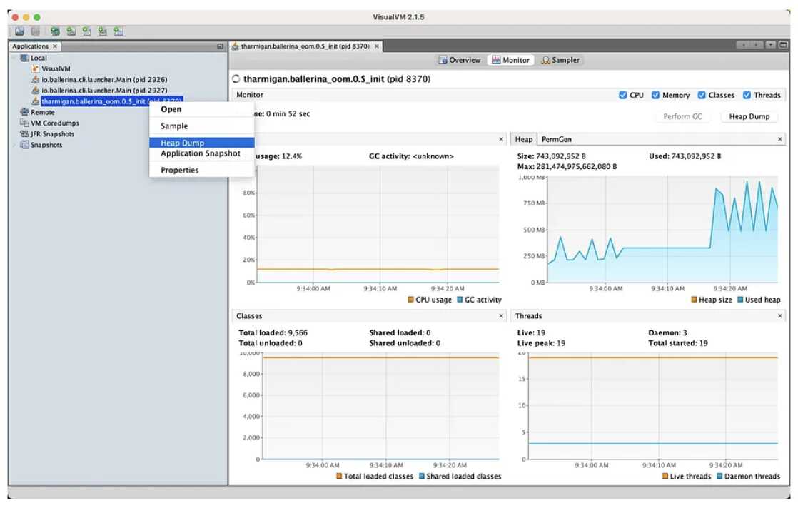Select the VisualVM application node icon
This screenshot has width=798, height=508.
[x=35, y=68]
